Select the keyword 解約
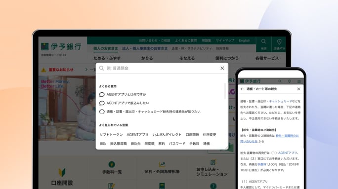This screenshot has height=189, width=338. pyautogui.click(x=162, y=144)
